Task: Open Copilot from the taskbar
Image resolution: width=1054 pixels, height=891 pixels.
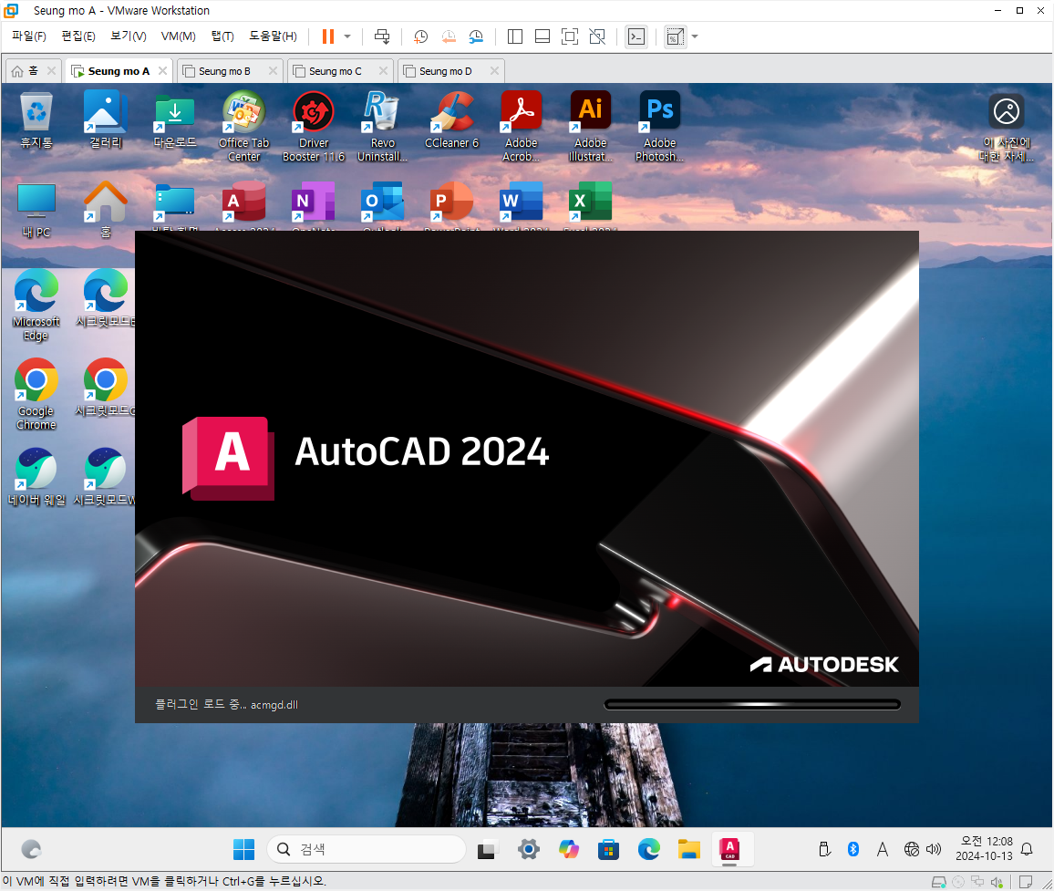Action: coord(569,849)
